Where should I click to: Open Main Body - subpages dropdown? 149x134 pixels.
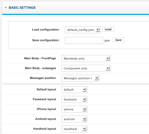coord(86,68)
